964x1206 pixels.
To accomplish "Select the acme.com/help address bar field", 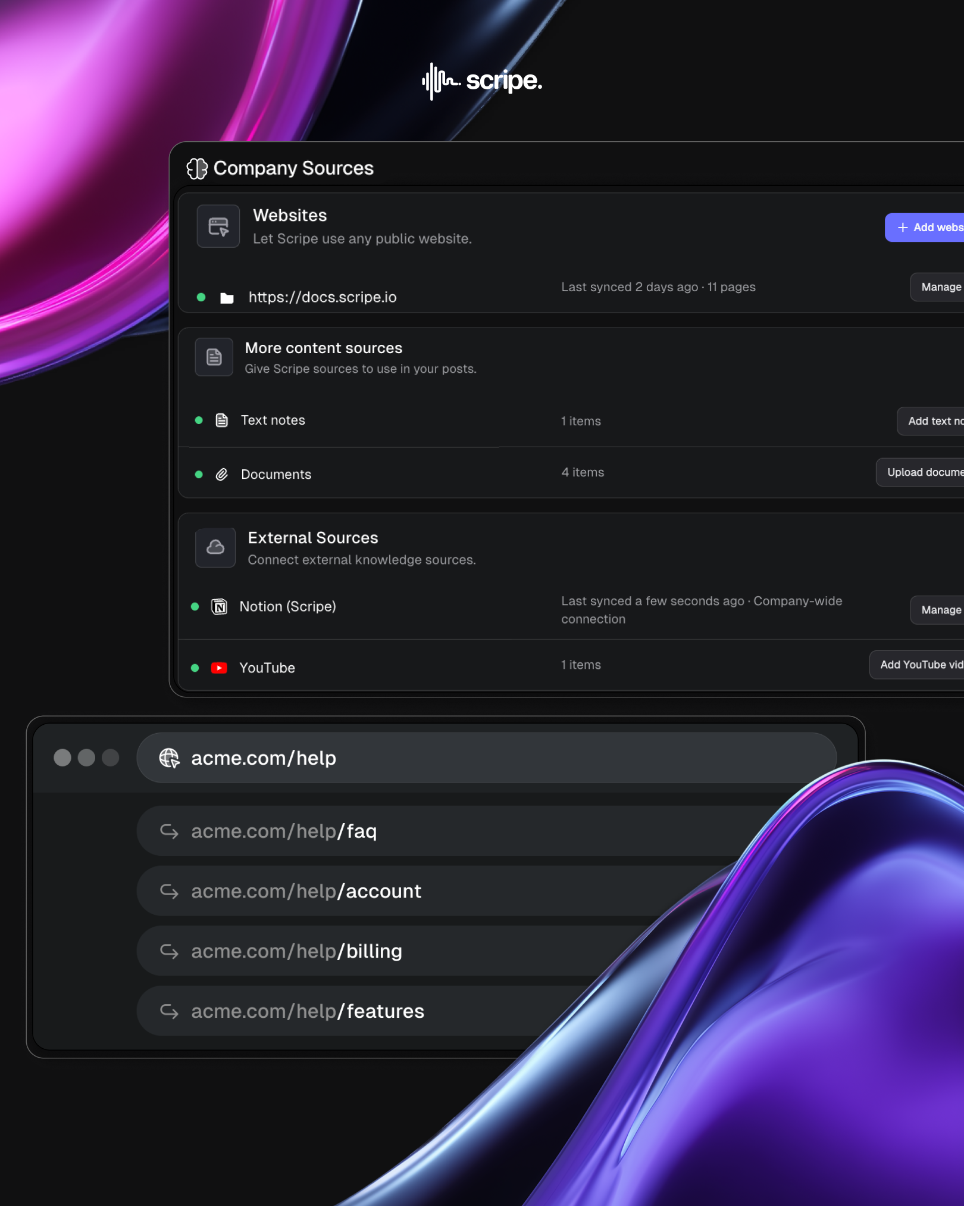I will [x=487, y=758].
